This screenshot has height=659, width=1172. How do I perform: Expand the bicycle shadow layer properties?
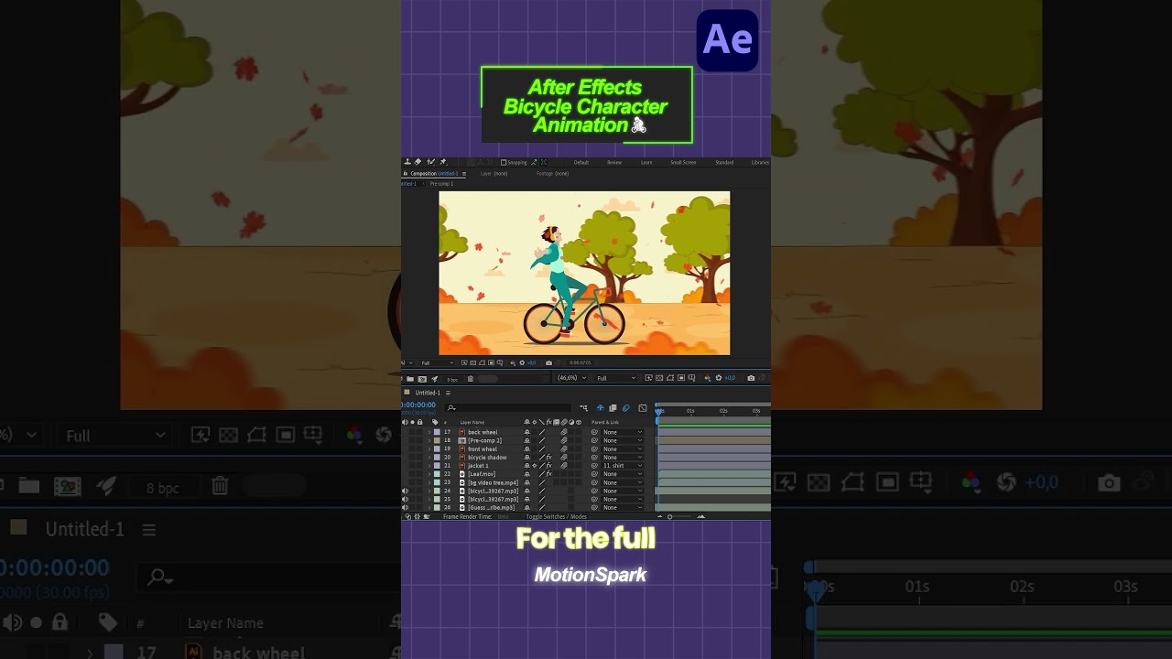[429, 458]
